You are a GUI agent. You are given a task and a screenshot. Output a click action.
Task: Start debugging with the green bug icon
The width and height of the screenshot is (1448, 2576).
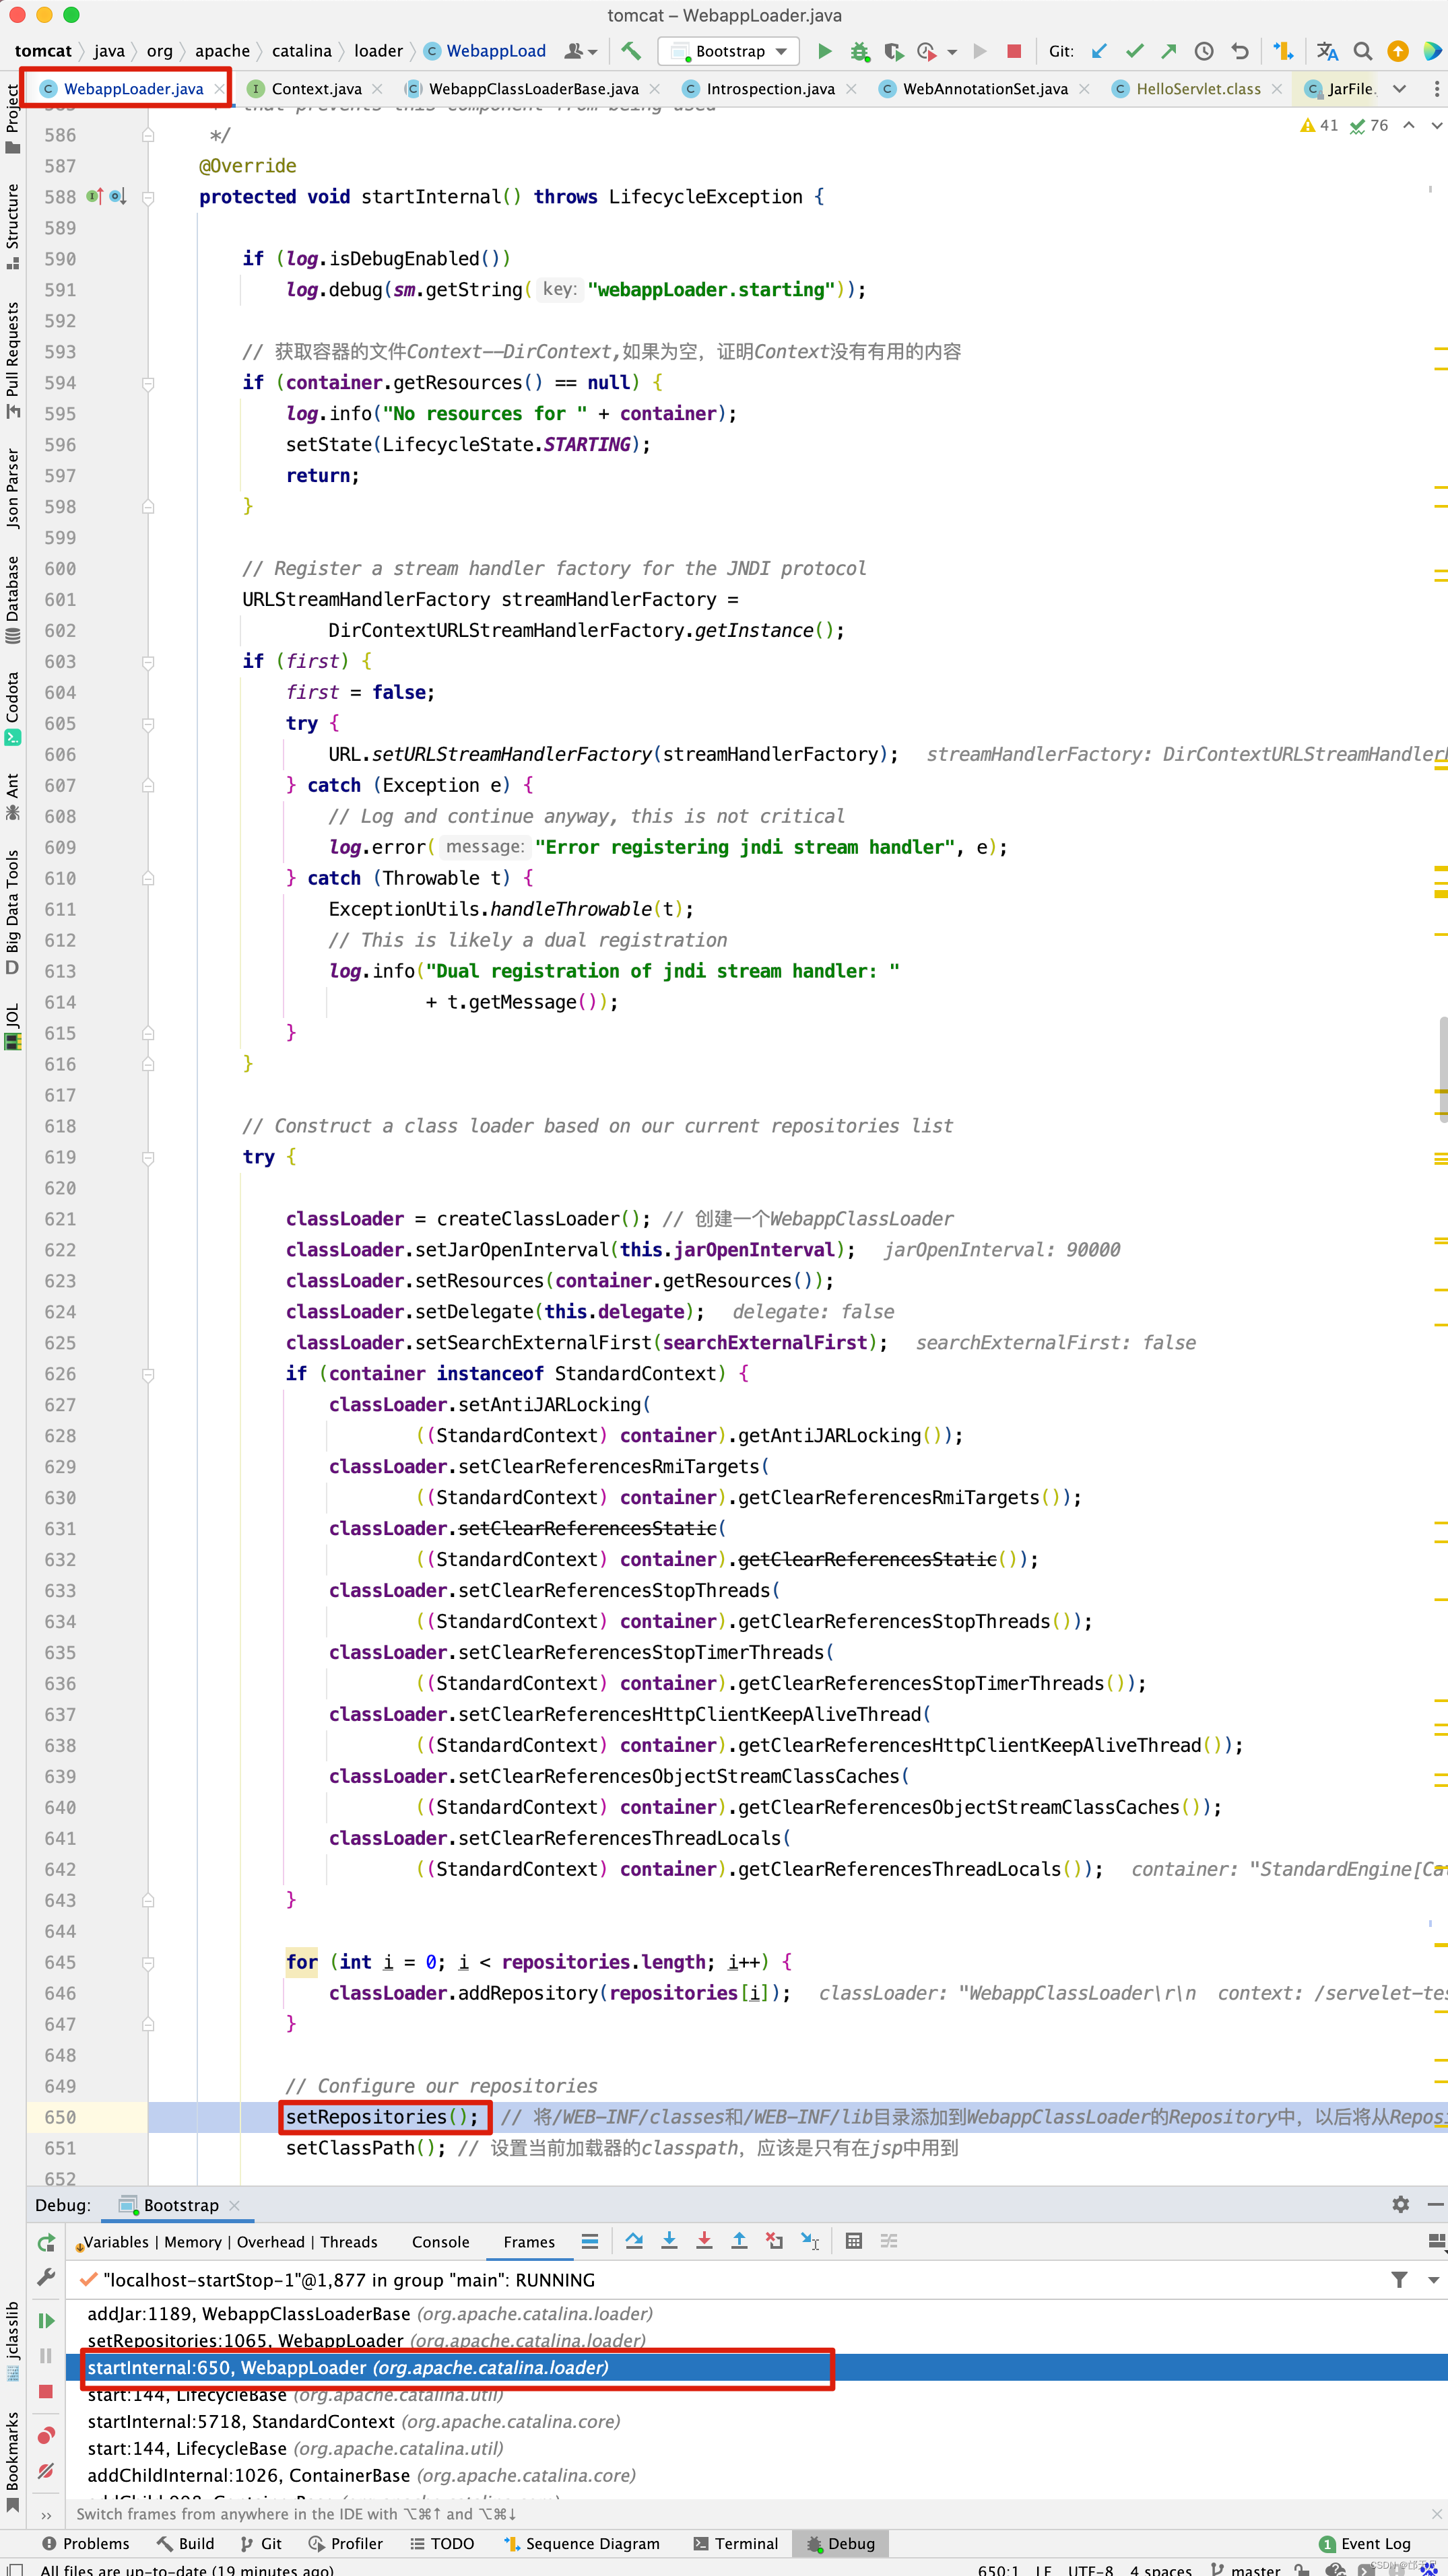click(859, 51)
